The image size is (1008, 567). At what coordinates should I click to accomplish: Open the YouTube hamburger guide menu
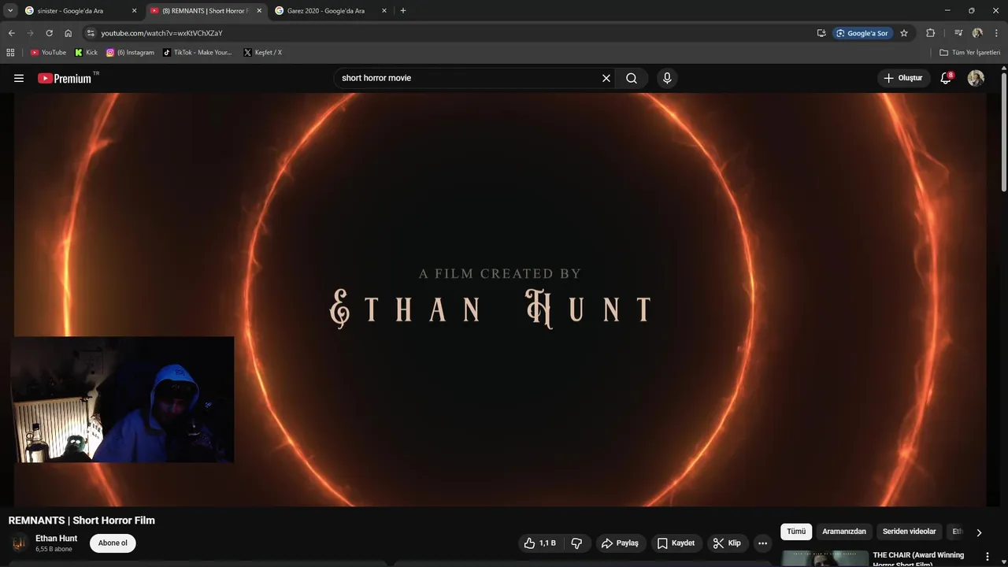coord(19,78)
